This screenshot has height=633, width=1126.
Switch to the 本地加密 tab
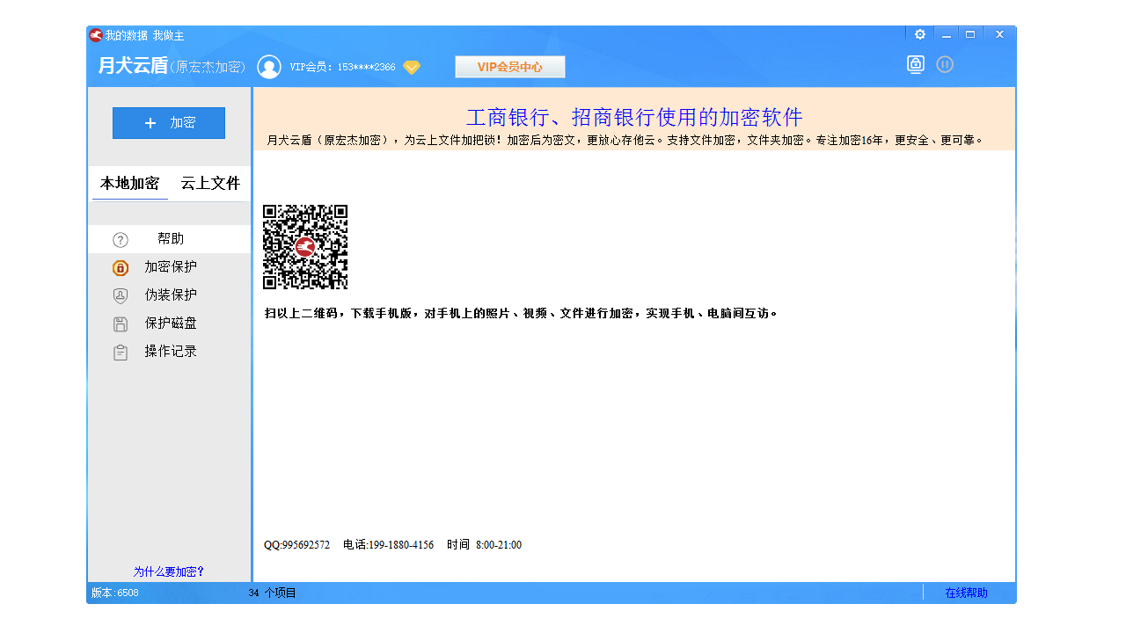click(129, 184)
